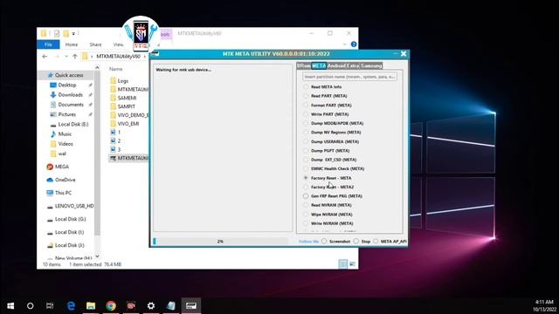Switch Explorer to large icons view
Screen dimensions: 559x314
(352, 263)
